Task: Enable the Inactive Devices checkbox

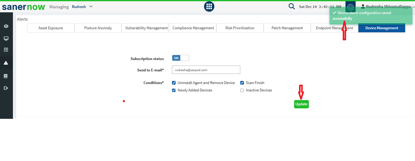Action: coord(242,91)
